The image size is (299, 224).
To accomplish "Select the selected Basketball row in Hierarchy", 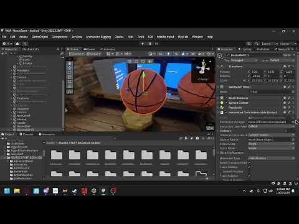I will pyautogui.click(x=32, y=129).
